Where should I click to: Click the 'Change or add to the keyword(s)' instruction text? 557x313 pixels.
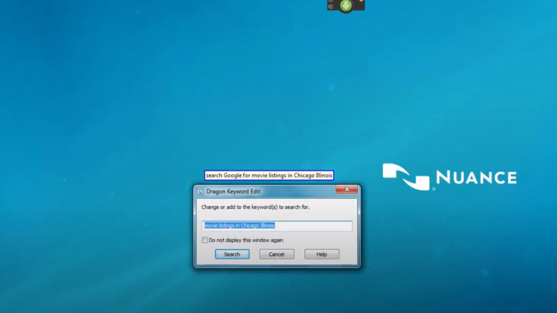tap(255, 207)
